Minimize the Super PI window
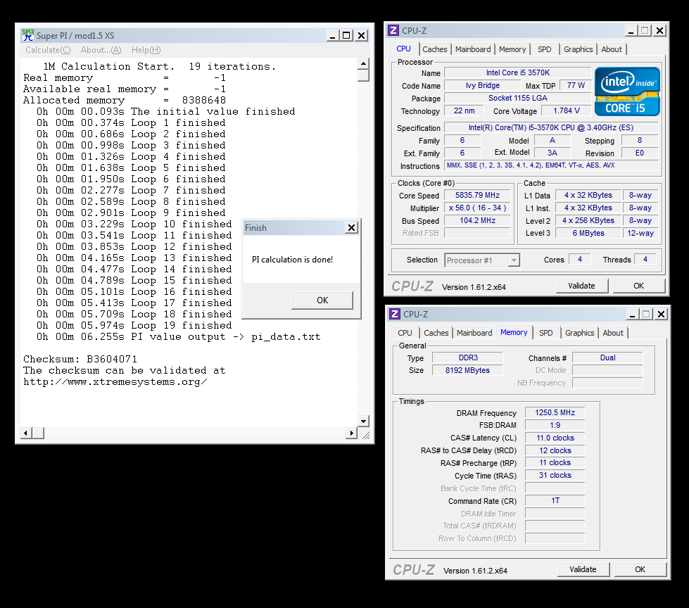689x608 pixels. coord(333,36)
